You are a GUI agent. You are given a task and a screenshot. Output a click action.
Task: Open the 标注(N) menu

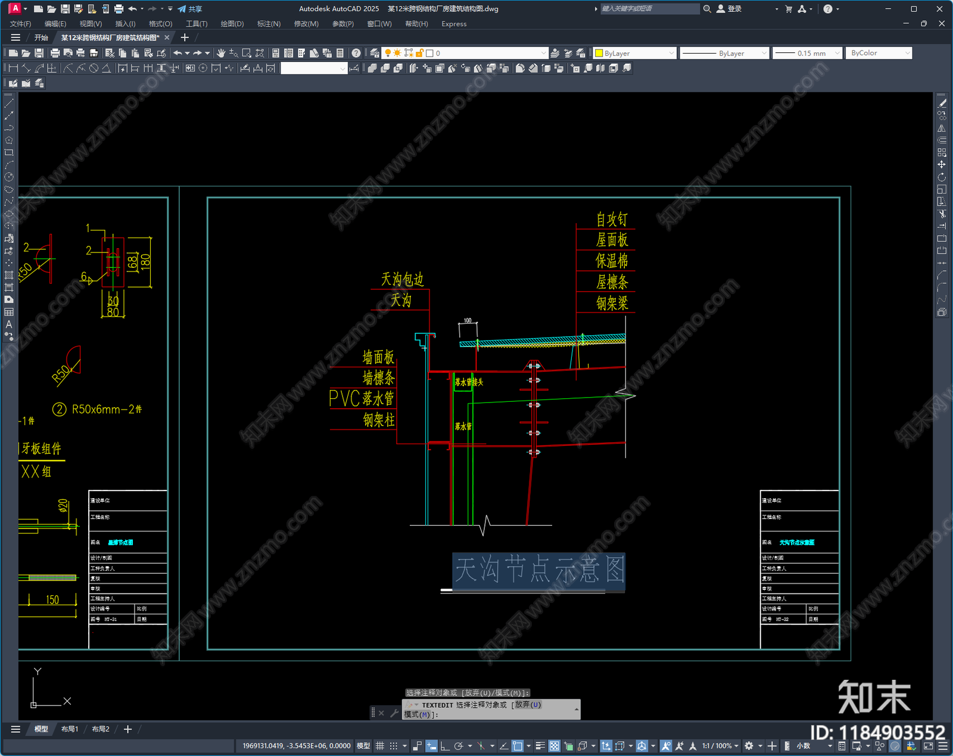point(269,24)
